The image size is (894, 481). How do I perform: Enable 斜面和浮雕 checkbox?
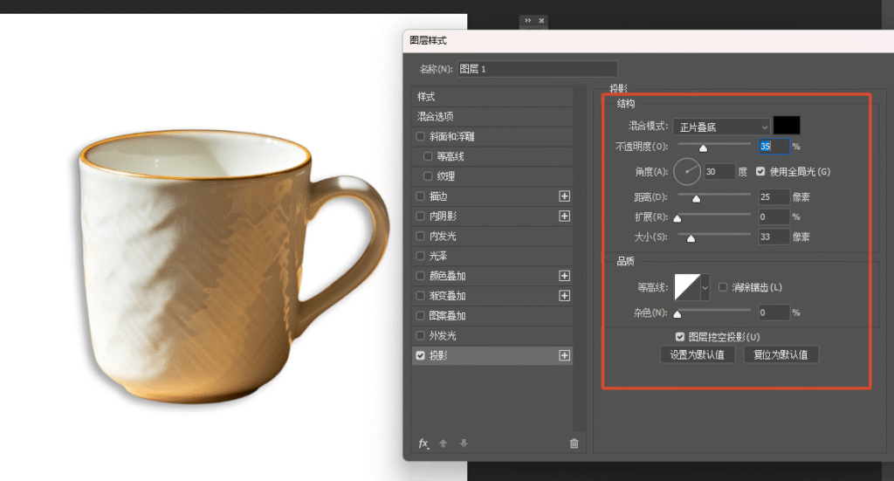tap(420, 136)
